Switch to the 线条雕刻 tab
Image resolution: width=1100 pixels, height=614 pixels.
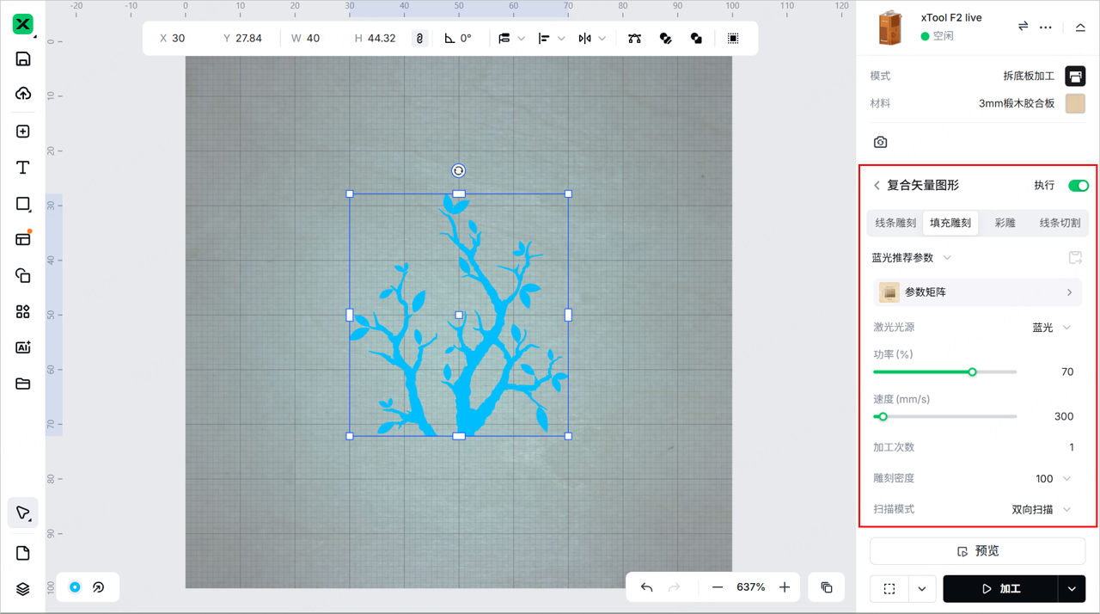coord(895,223)
